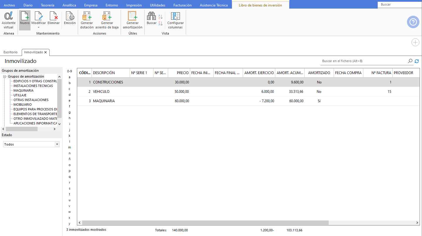Click tree scrollbar up arrow

[60, 77]
